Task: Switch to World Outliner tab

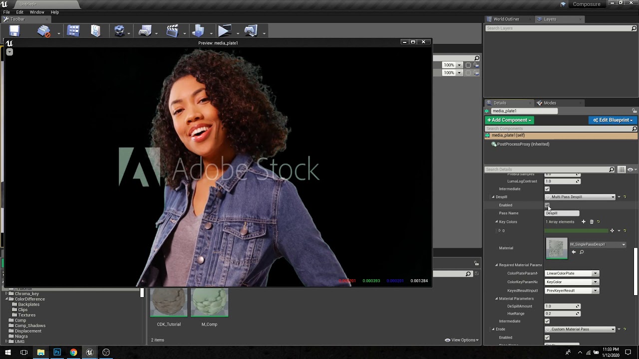Action: (506, 19)
